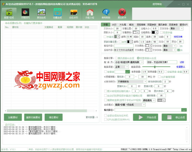The height and width of the screenshot is (152, 192).
Task: Browse for the 背景音 file with the ellipsis button
Action: [x=127, y=72]
